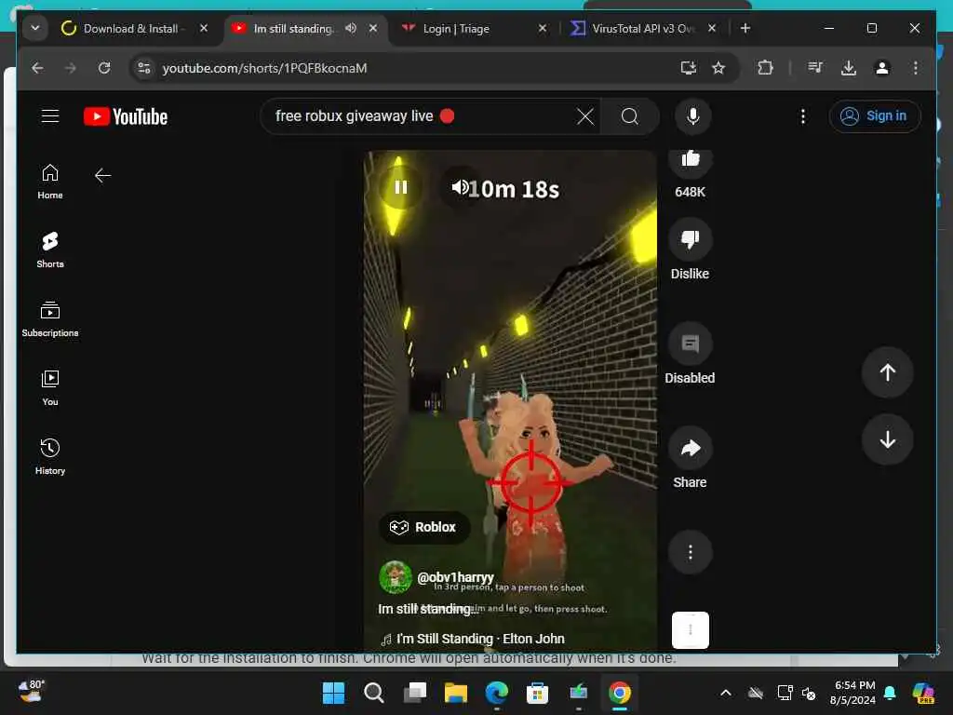953x715 pixels.
Task: Launch Microsoft Edge from taskbar
Action: point(497,693)
